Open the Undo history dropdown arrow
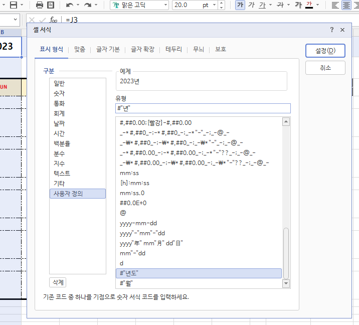This screenshot has height=325, width=359. [x=78, y=5]
